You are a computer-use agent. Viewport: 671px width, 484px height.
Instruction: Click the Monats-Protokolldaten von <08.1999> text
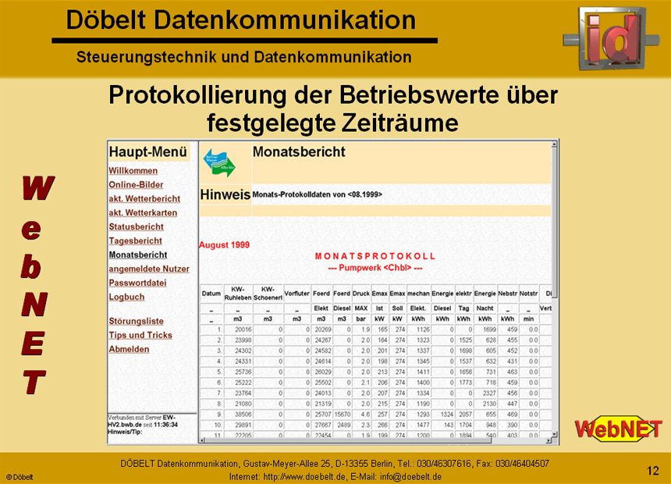tap(317, 194)
